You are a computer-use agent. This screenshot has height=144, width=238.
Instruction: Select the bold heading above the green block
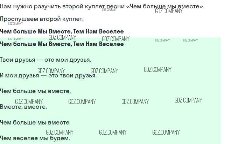tap(62, 31)
